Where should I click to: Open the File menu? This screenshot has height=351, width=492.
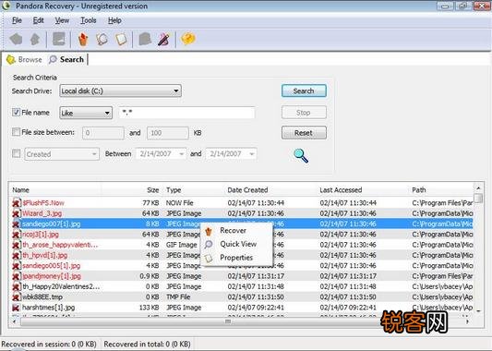17,20
